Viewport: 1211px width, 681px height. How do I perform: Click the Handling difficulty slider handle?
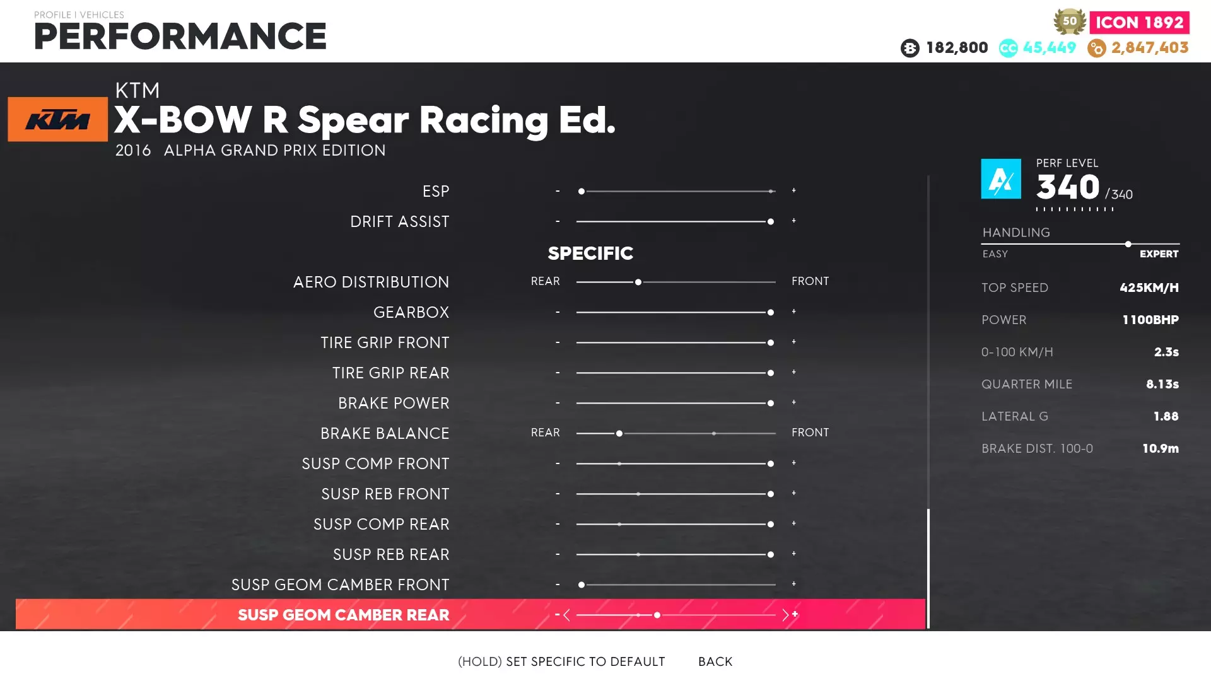(1128, 244)
